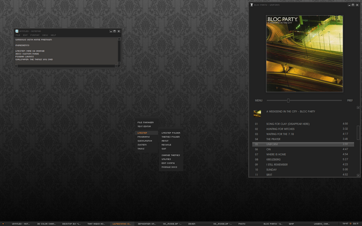Switch to the GIMP taskbar item
Image resolution: width=362 pixels, height=226 pixels.
(x=291, y=224)
